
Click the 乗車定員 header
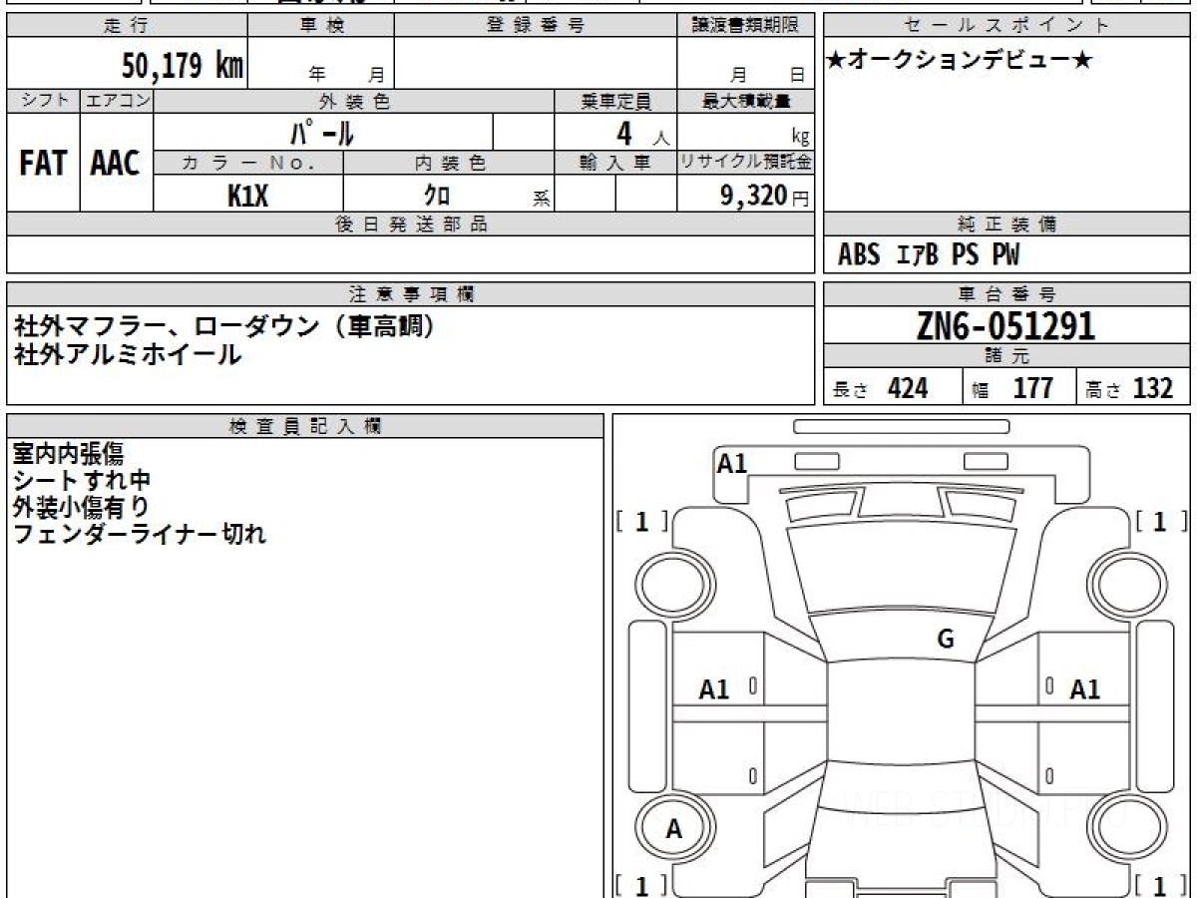pyautogui.click(x=616, y=101)
